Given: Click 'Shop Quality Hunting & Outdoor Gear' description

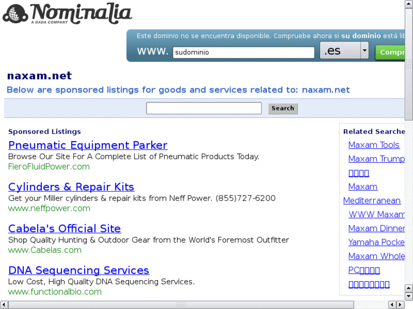Looking at the screenshot, I should click(x=148, y=240).
